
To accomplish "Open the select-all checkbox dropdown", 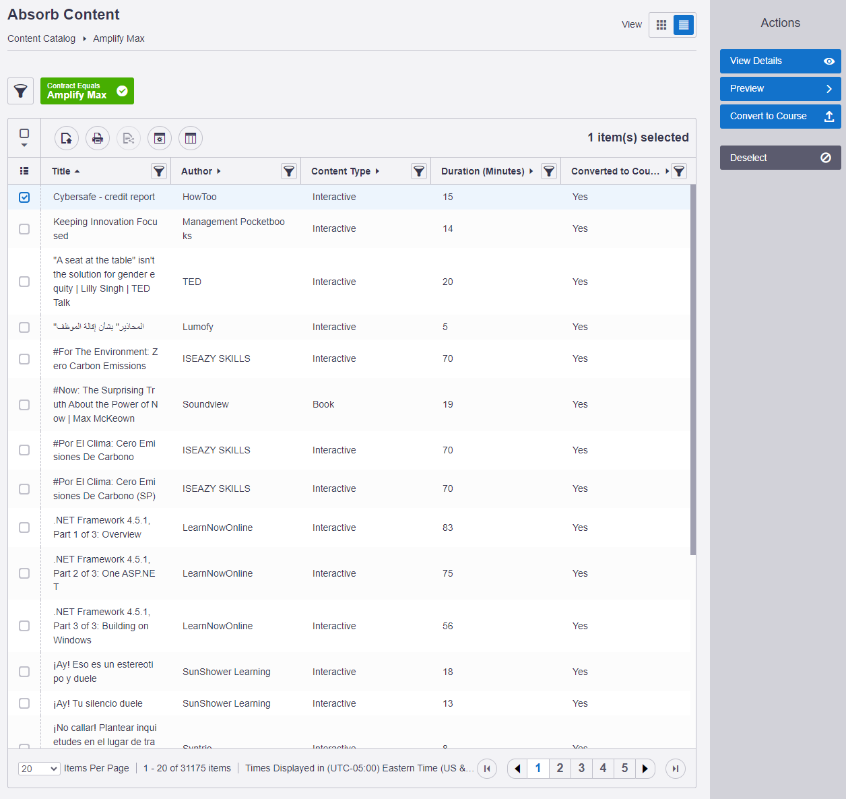I will pyautogui.click(x=24, y=145).
